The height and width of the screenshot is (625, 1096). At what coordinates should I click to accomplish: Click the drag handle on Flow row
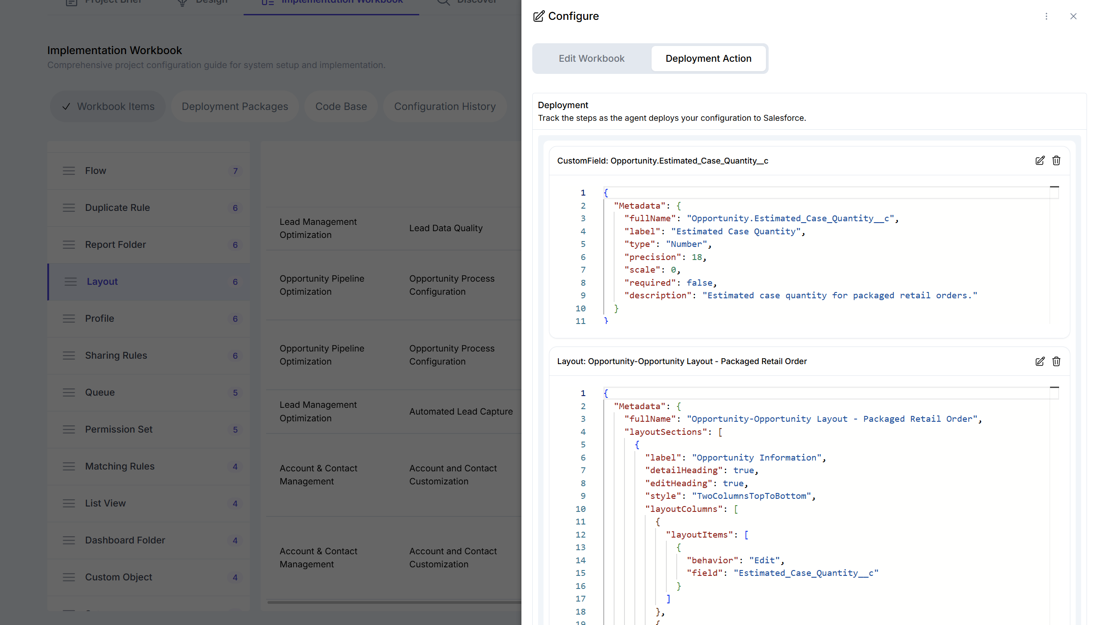[x=69, y=171]
